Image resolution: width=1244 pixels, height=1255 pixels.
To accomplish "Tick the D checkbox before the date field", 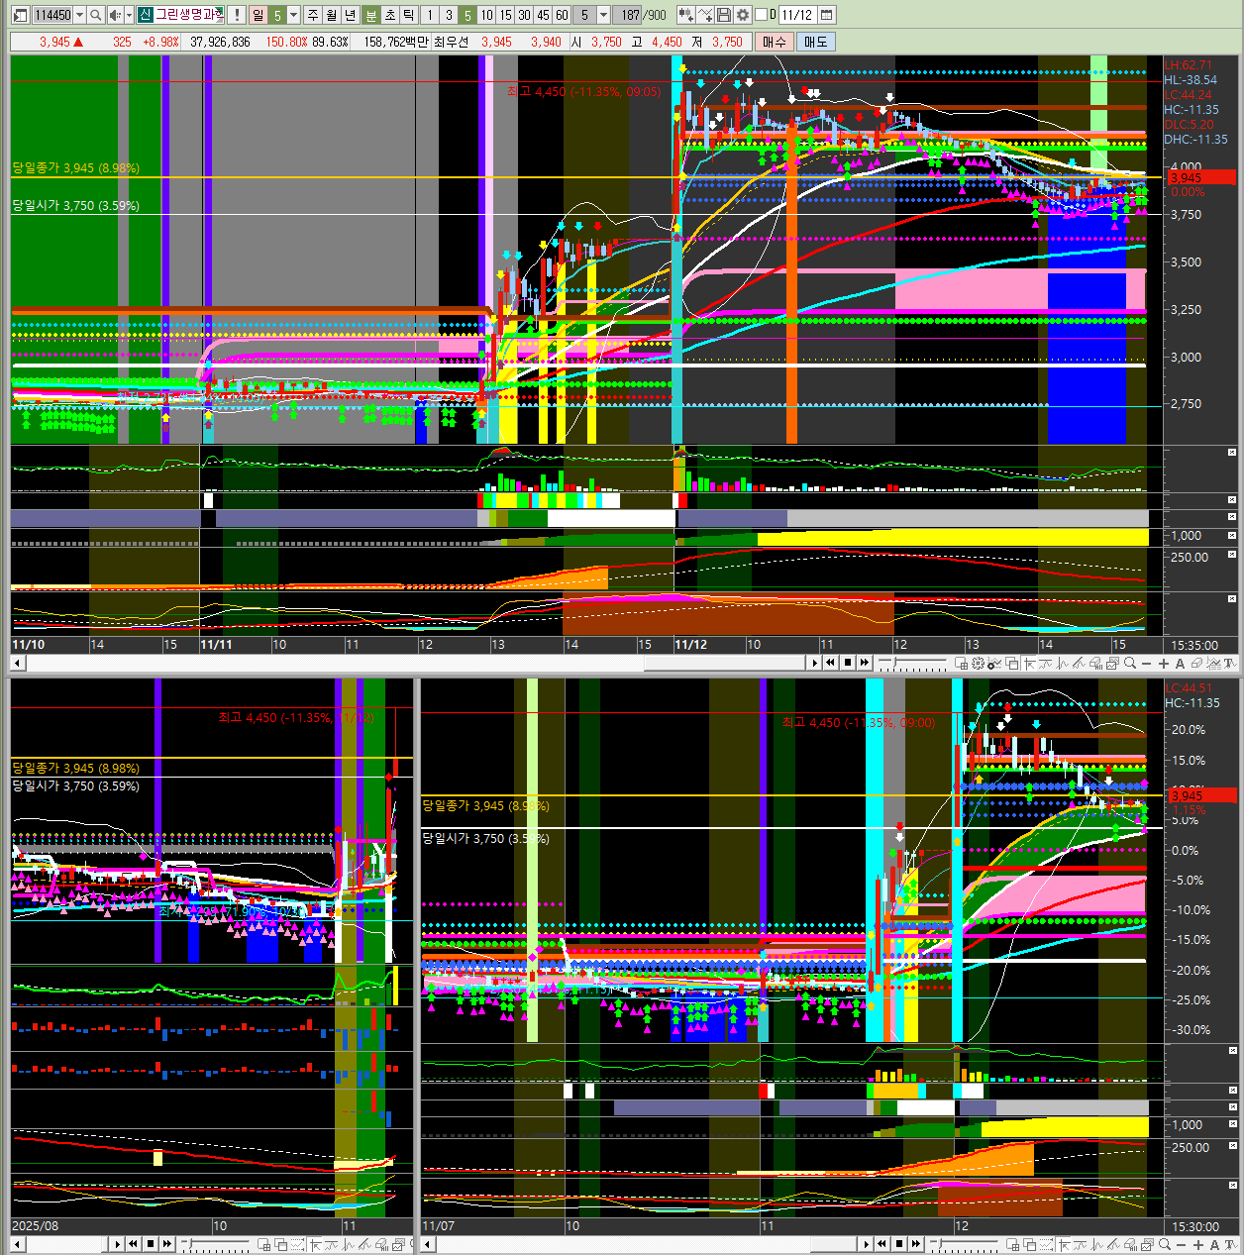I will point(761,15).
